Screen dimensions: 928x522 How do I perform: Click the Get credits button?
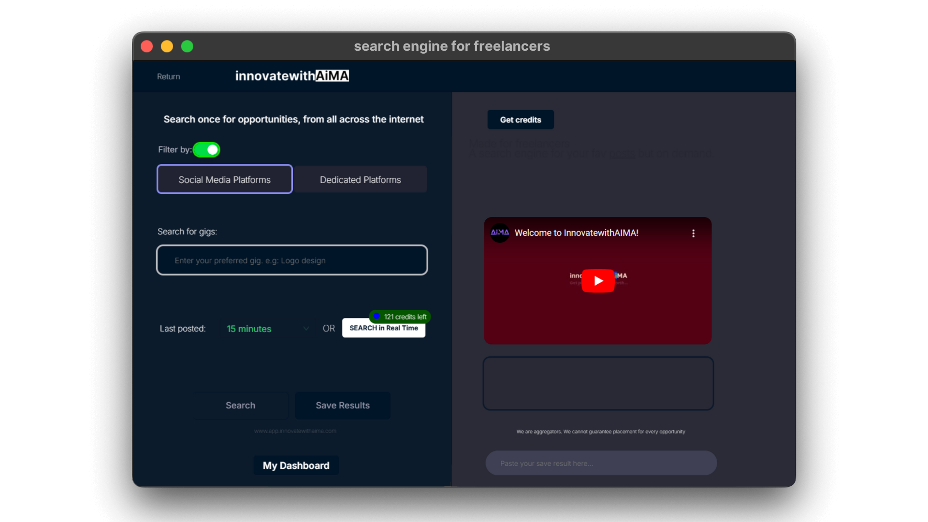[521, 119]
